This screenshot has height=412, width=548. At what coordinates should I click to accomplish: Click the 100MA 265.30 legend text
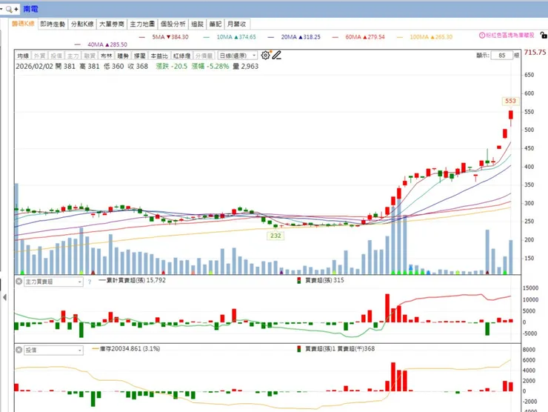coord(431,37)
